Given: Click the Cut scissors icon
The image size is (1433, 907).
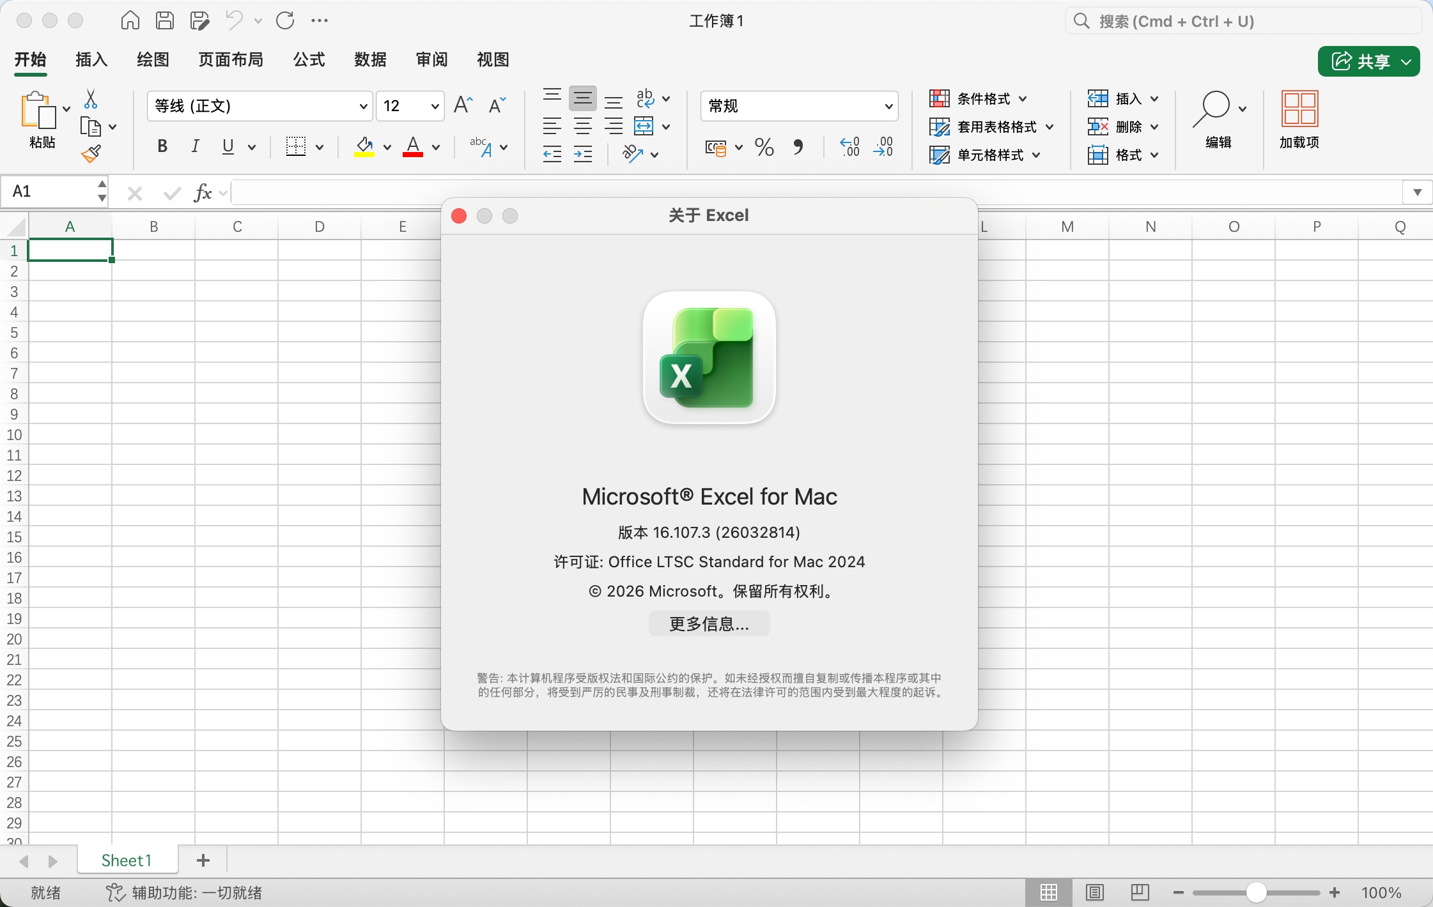Looking at the screenshot, I should 91,99.
